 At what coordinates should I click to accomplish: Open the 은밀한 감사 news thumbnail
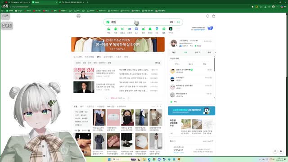click(84, 73)
